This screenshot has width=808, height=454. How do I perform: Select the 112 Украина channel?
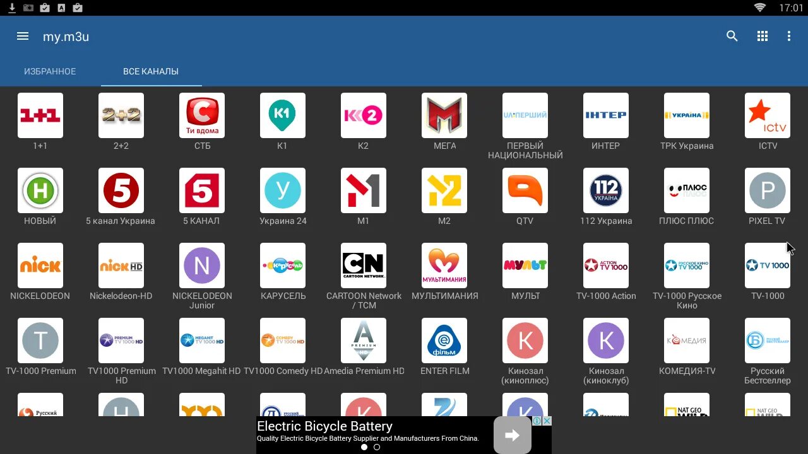click(x=606, y=190)
